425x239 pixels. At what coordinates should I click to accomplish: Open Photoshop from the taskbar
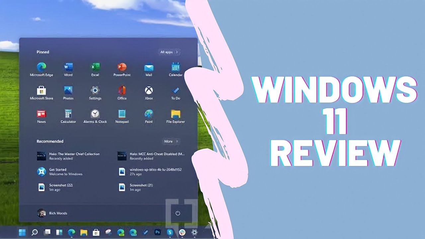click(157, 232)
